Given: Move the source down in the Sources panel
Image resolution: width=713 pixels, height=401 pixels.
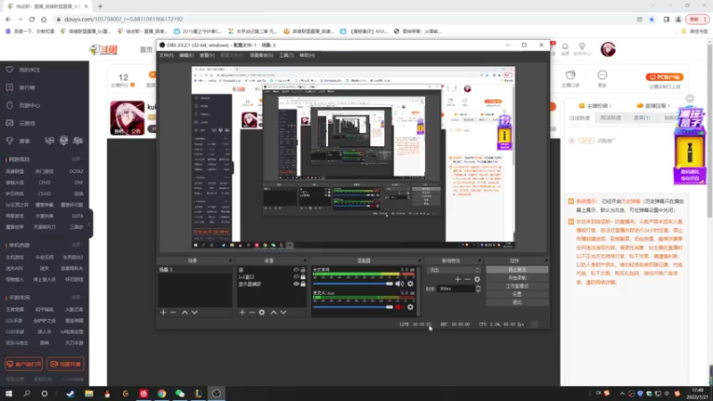Looking at the screenshot, I should 283,313.
